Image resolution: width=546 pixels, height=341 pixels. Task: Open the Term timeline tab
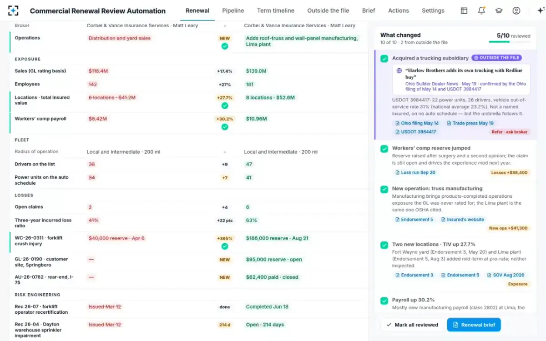coord(276,10)
